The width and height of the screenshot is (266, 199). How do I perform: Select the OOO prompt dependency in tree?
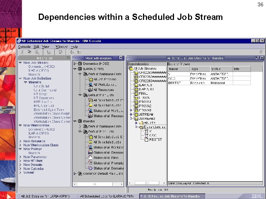tap(153, 135)
